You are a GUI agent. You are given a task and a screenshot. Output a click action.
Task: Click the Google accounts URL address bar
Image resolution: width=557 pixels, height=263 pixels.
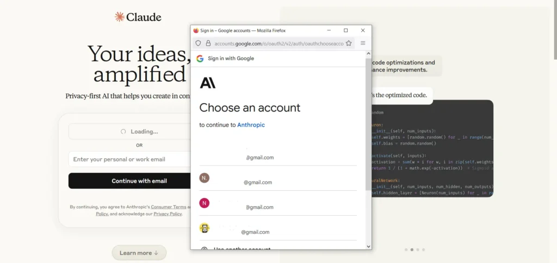[279, 43]
